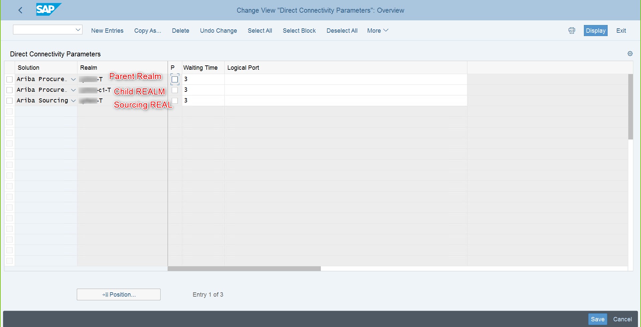Open the Solution dropdown on the Ariba Sourcing row
The height and width of the screenshot is (327, 641).
click(73, 100)
